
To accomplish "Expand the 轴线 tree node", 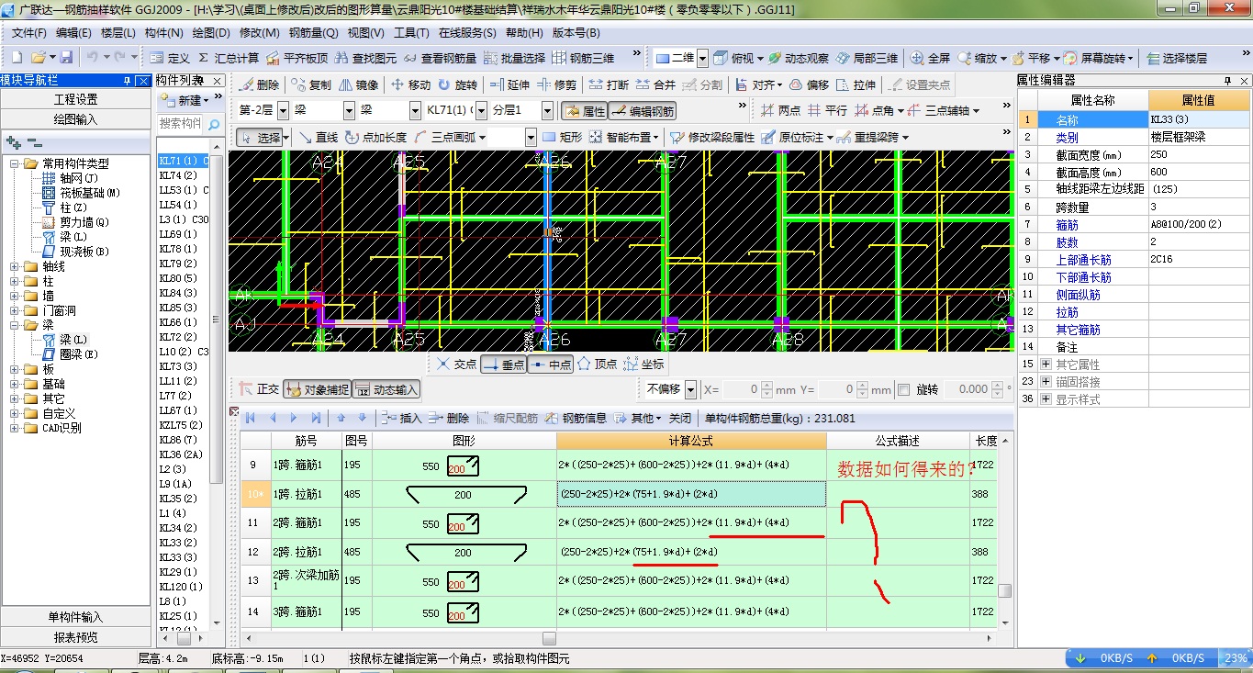I will tap(15, 266).
